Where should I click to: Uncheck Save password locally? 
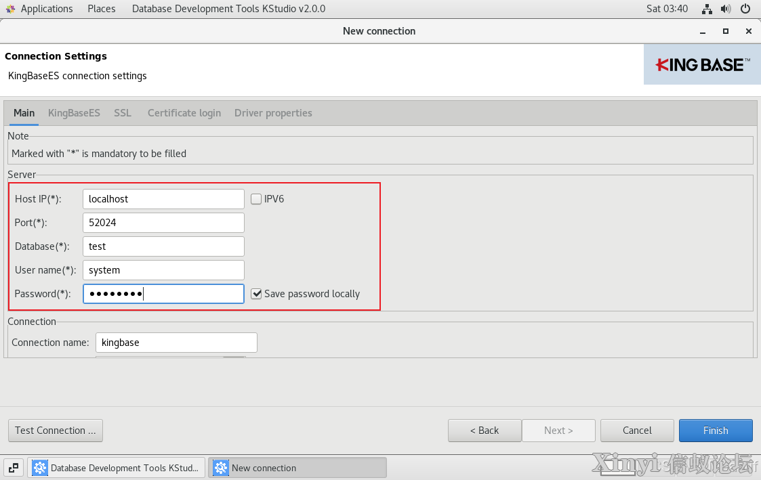[x=256, y=294]
